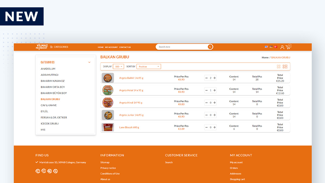Image resolution: width=325 pixels, height=183 pixels.
Task: Open the Yilmaz Feinkost logo homepage
Action: [41, 47]
